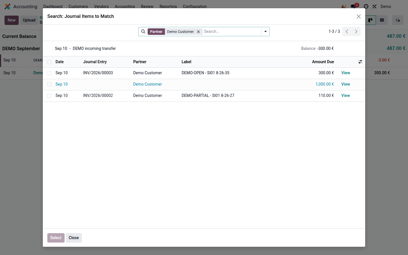View the INV/2026/00002 journal item
This screenshot has width=408, height=255.
[x=346, y=95]
